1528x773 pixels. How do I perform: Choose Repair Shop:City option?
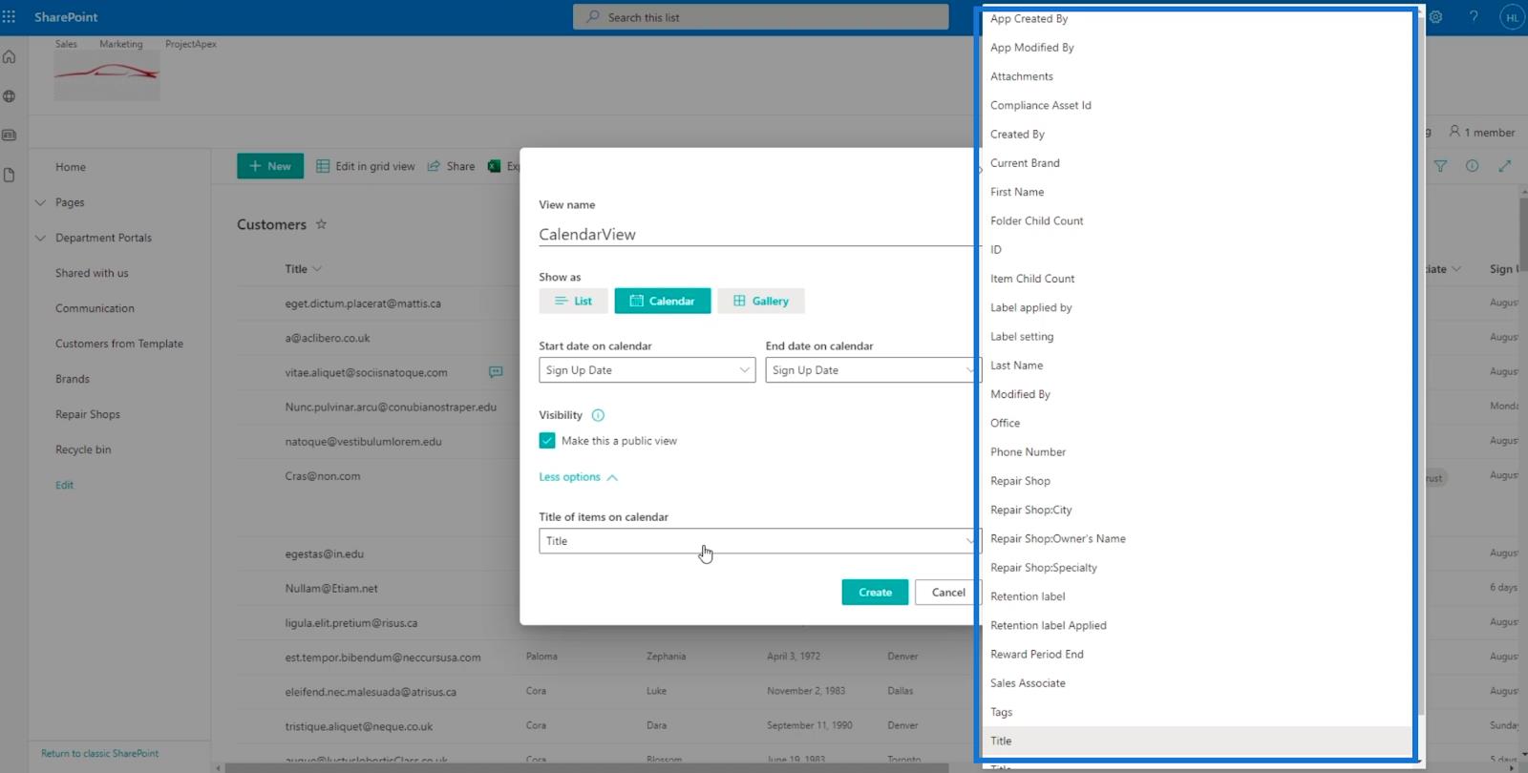point(1199,510)
